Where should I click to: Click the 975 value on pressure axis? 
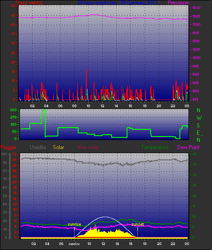tap(195, 100)
